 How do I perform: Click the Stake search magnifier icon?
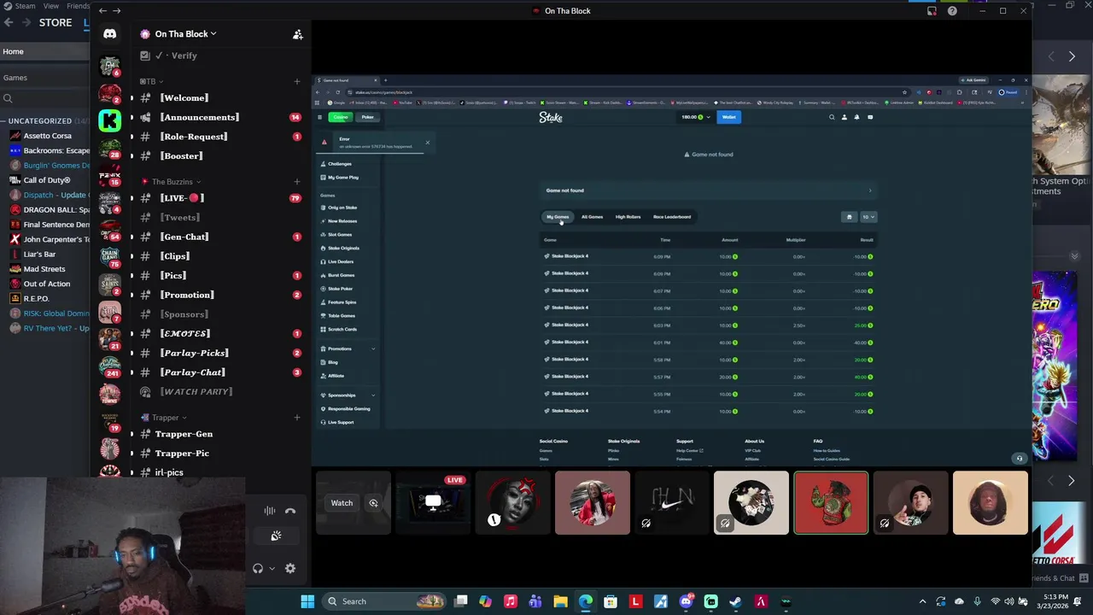point(832,117)
